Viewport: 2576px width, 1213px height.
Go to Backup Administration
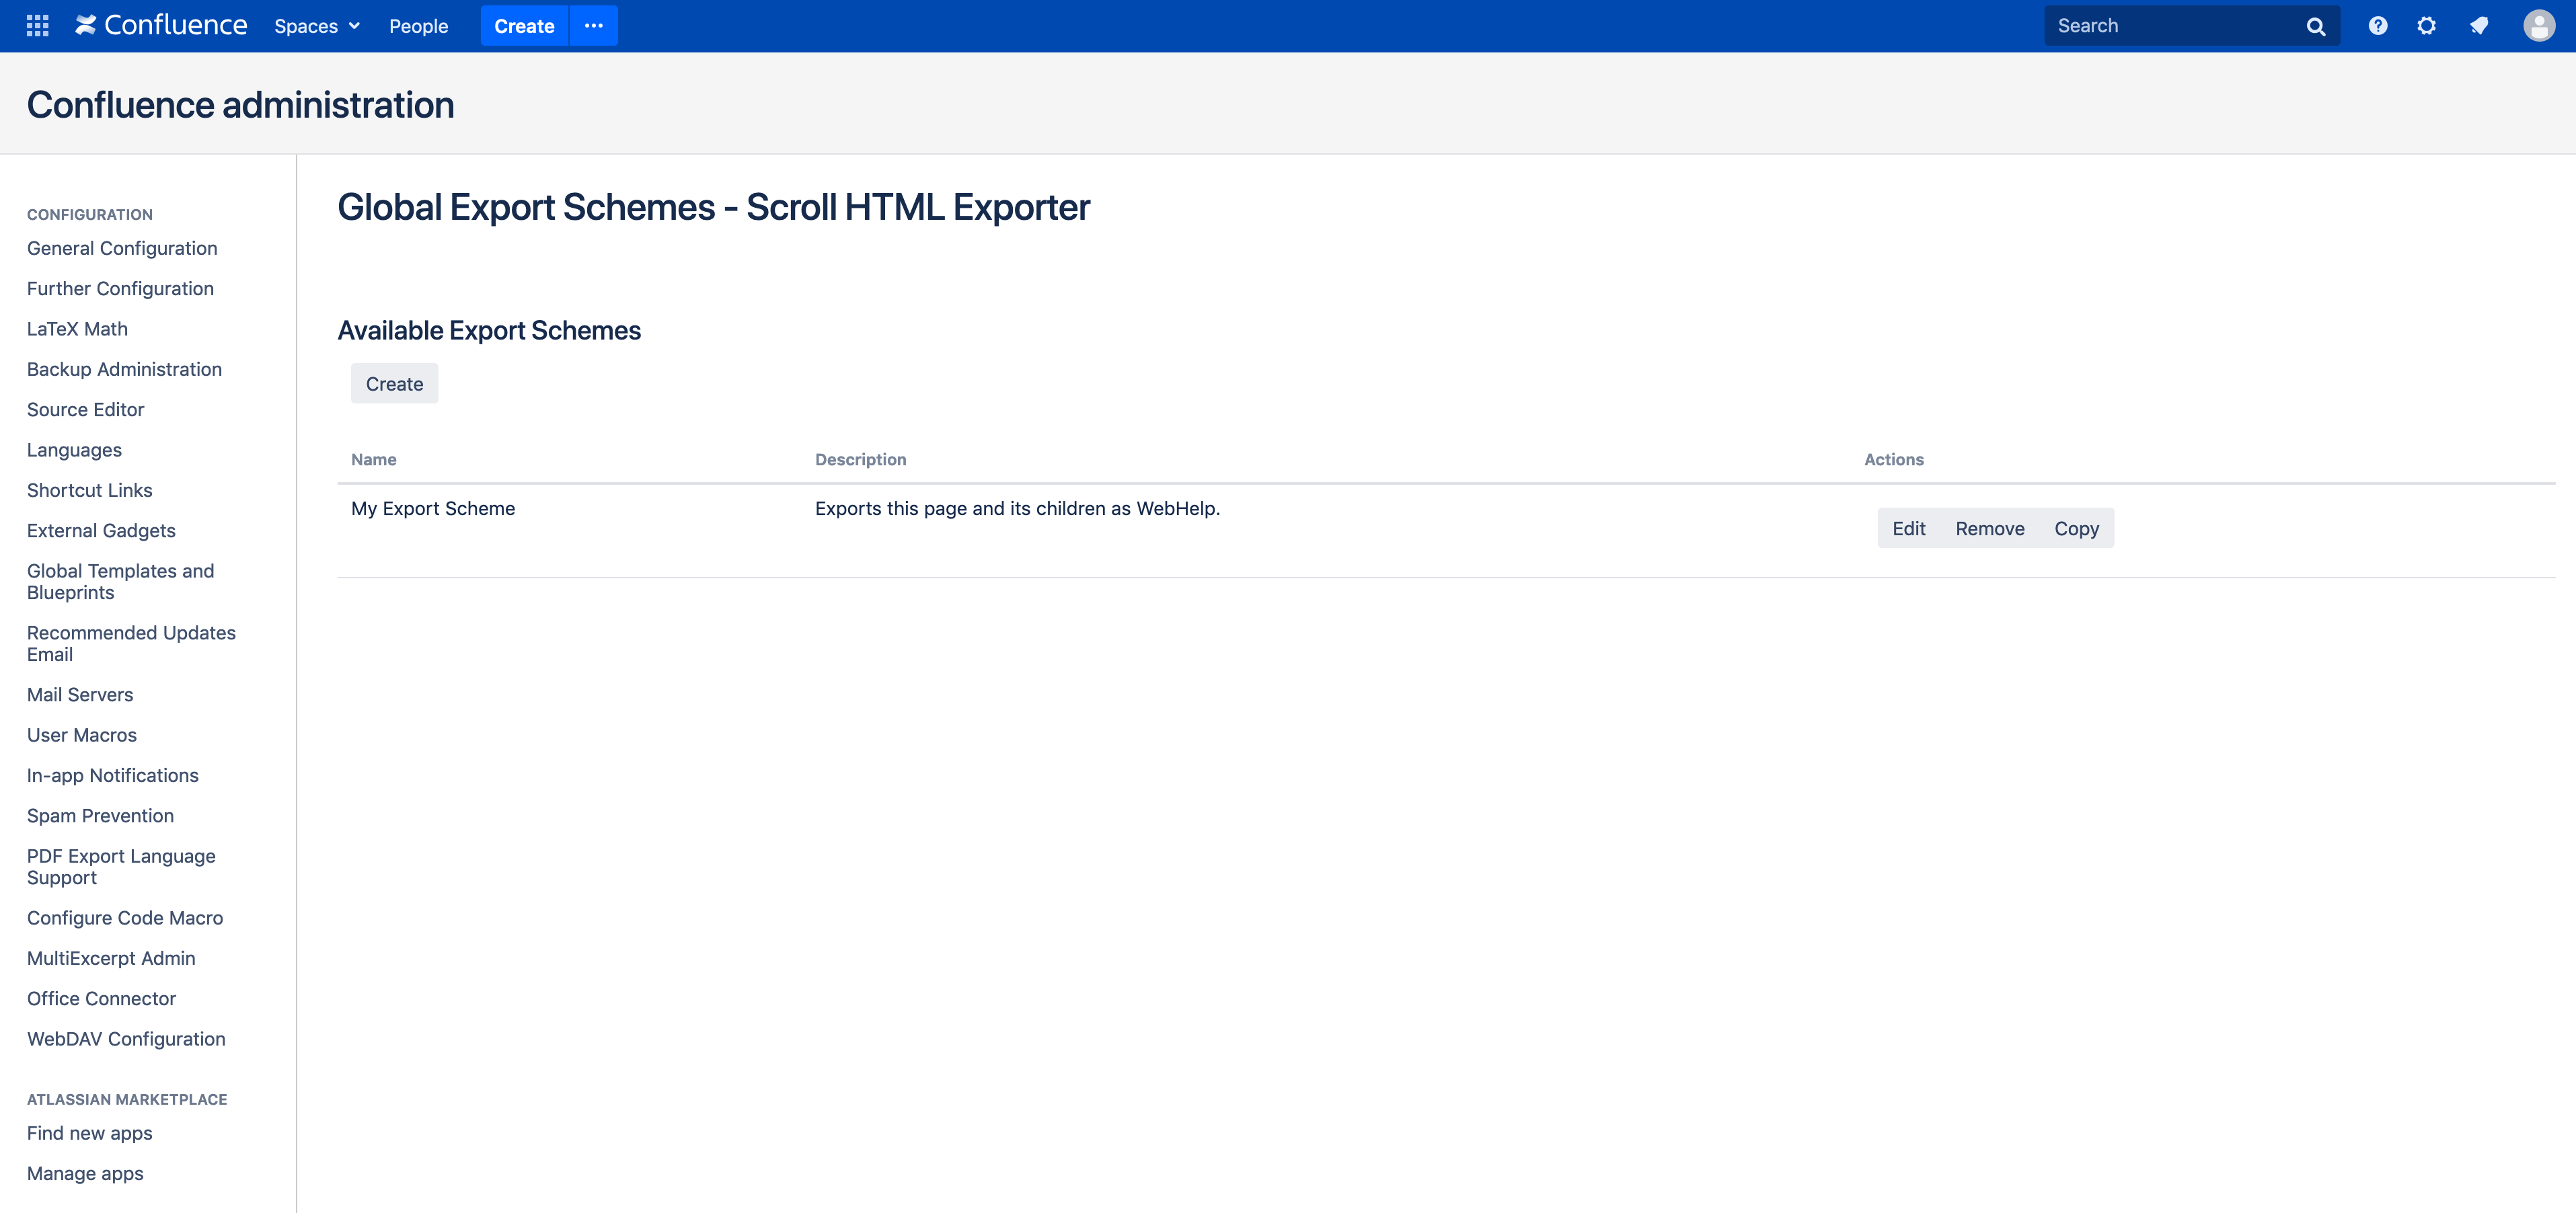tap(124, 369)
